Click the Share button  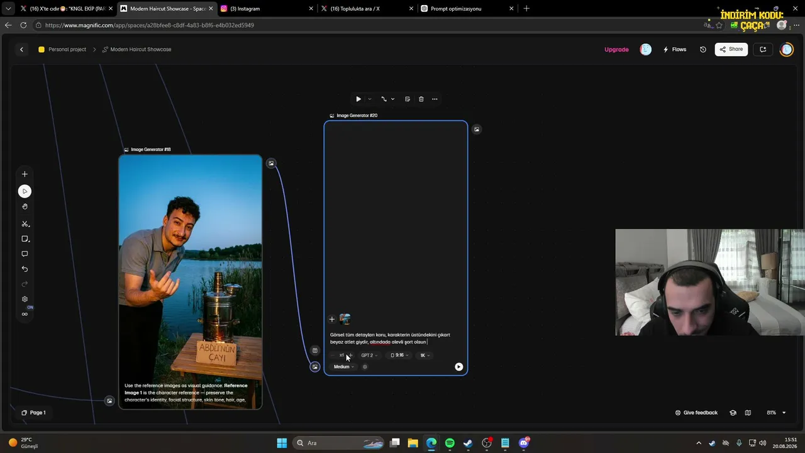[731, 50]
